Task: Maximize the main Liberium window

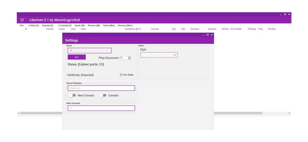Action: 285,14
